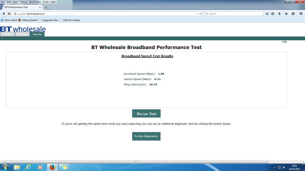Screen dimensions: 305x171
Task: Open the Getting Started bookmark
Action: pos(27,20)
